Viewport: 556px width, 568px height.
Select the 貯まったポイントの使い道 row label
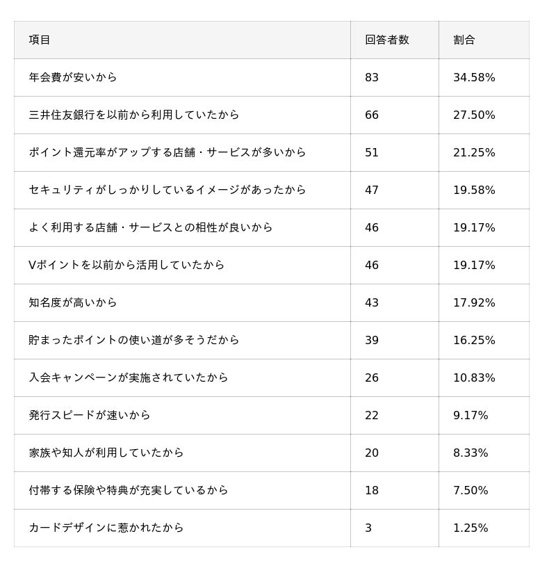click(x=134, y=341)
